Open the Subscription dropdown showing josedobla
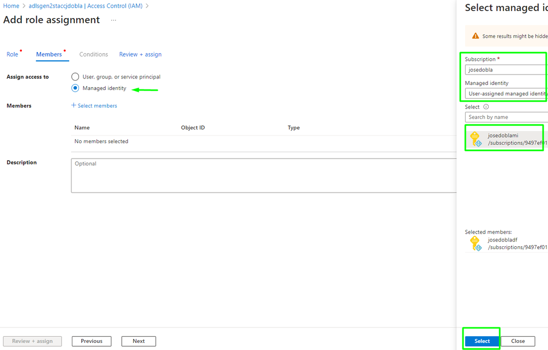 tap(506, 70)
